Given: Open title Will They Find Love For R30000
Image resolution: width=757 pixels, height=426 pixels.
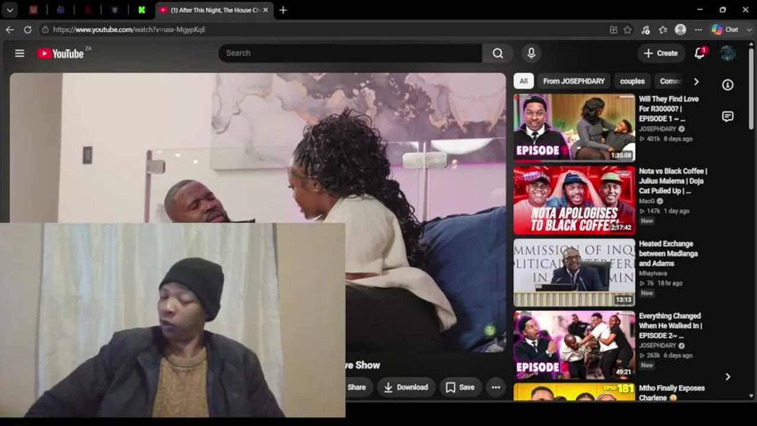Looking at the screenshot, I should pyautogui.click(x=669, y=109).
